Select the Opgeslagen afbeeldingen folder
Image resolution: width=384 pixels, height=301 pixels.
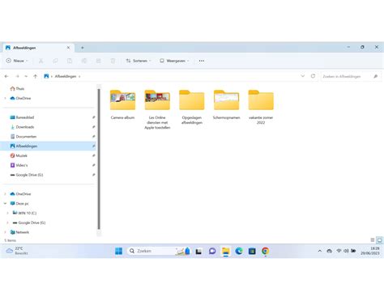pyautogui.click(x=192, y=107)
